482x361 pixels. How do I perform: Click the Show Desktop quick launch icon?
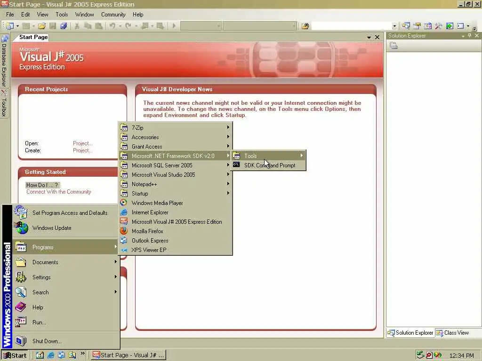40,355
